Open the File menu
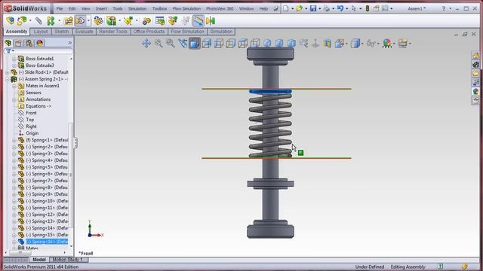 [60, 8]
